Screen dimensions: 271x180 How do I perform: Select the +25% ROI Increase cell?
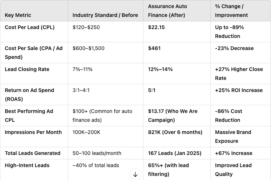pos(239,90)
